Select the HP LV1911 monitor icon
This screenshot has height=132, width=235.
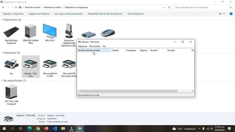pyautogui.click(x=50, y=33)
